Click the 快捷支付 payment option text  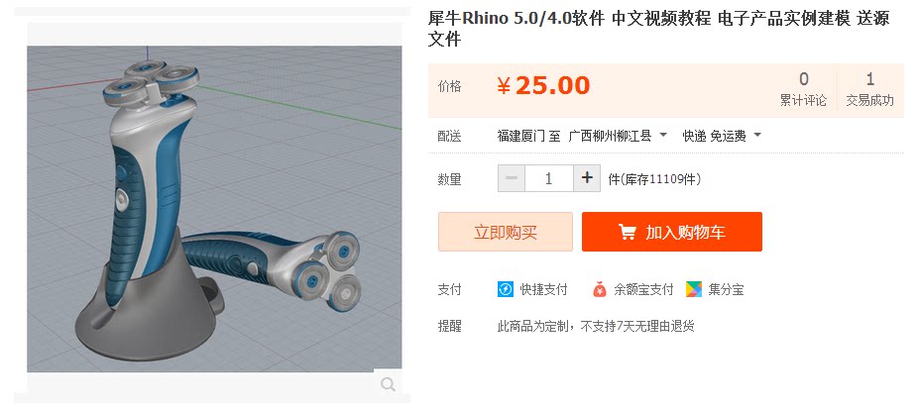(544, 289)
